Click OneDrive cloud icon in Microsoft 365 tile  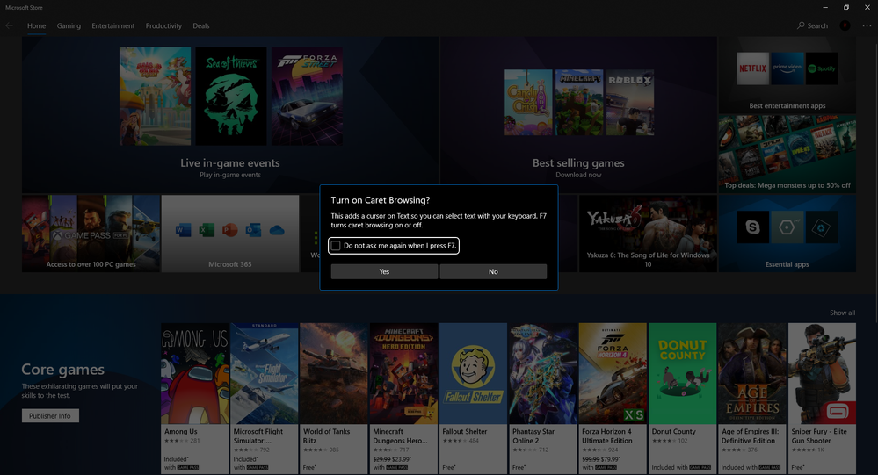click(x=277, y=230)
